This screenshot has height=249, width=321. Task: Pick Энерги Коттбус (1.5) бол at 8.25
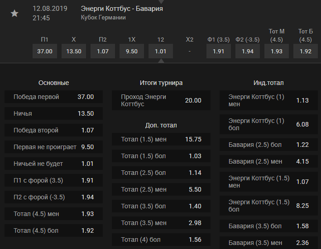pyautogui.click(x=268, y=206)
